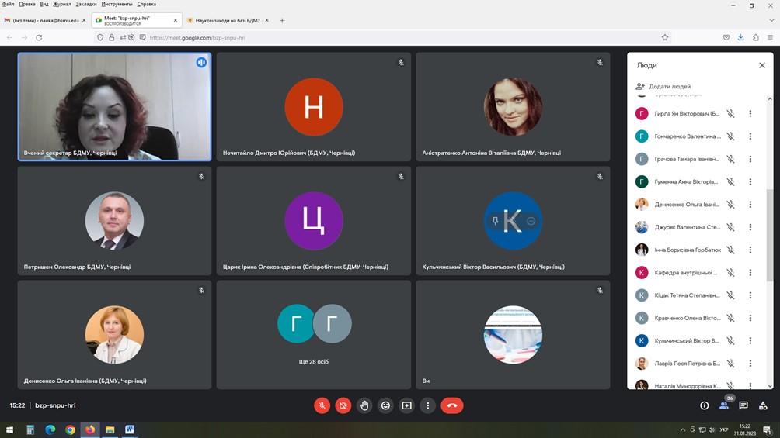
Task: Open Microsoft Word from the Windows taskbar
Action: pyautogui.click(x=130, y=429)
